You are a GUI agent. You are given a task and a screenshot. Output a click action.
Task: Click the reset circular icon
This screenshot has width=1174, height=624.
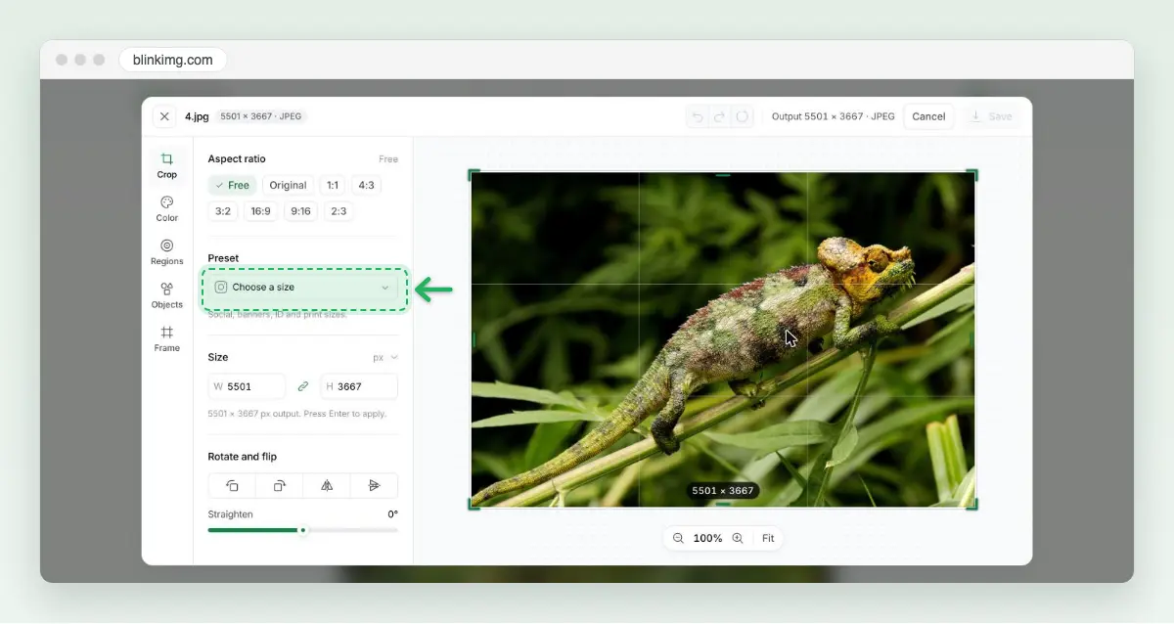743,116
